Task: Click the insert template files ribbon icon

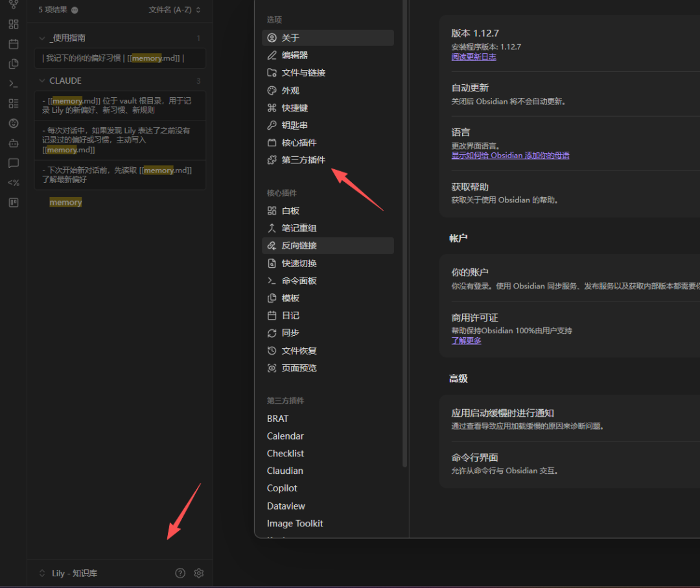Action: click(x=14, y=64)
